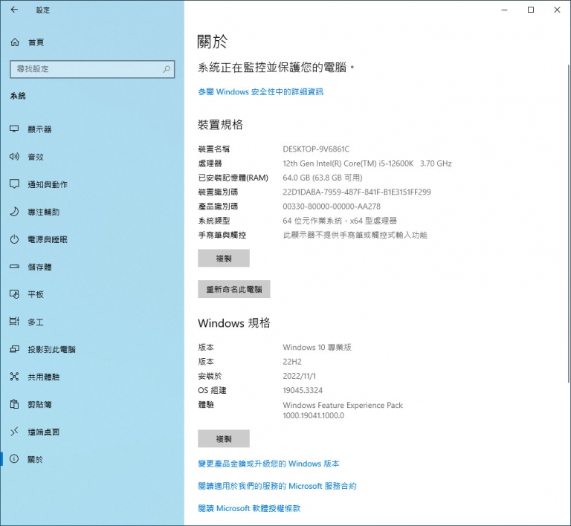Click OS build value 19045.3324

(303, 390)
